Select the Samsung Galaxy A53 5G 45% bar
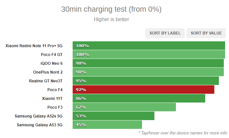229x138 pixels. pos(107,125)
